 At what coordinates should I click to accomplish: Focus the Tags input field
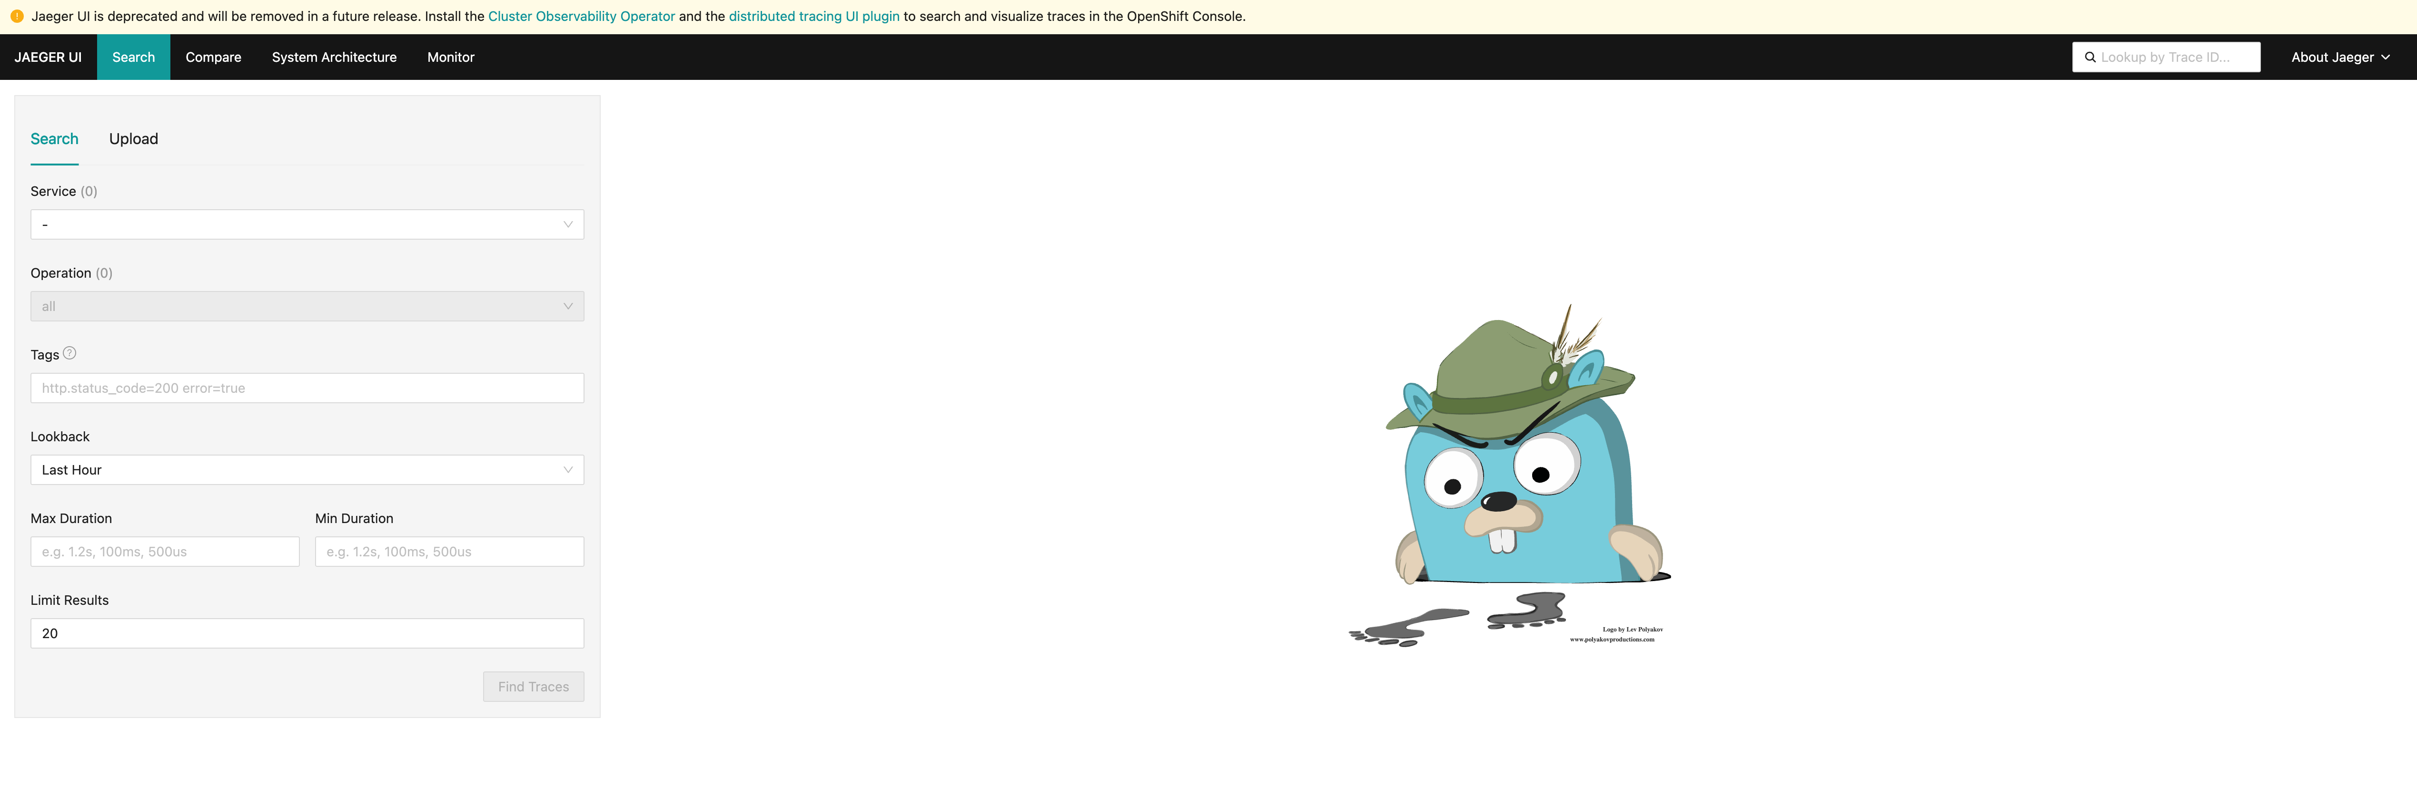[x=307, y=388]
